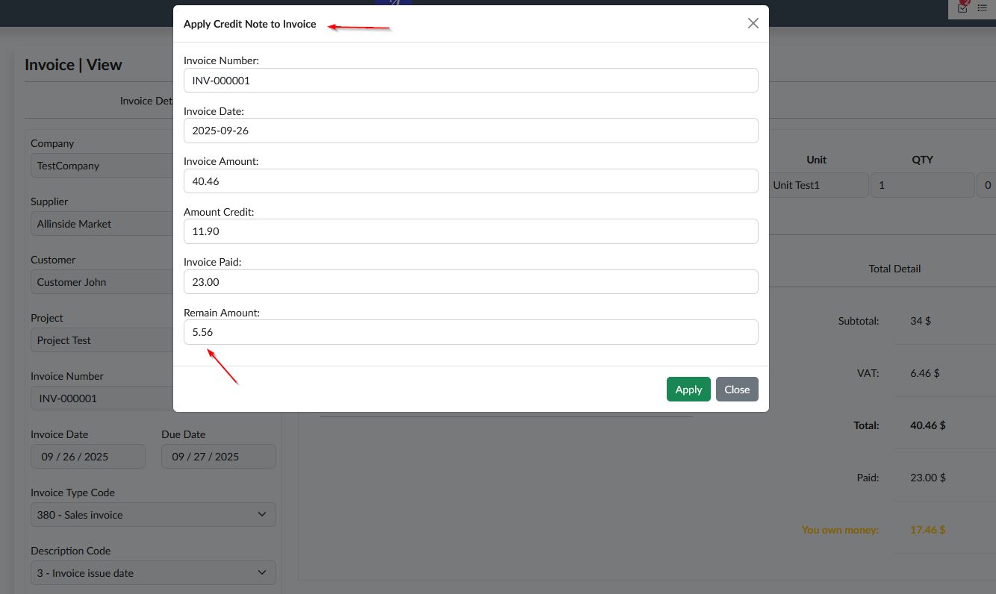This screenshot has width=996, height=594.
Task: Focus the Amount Credit field
Action: [x=470, y=231]
